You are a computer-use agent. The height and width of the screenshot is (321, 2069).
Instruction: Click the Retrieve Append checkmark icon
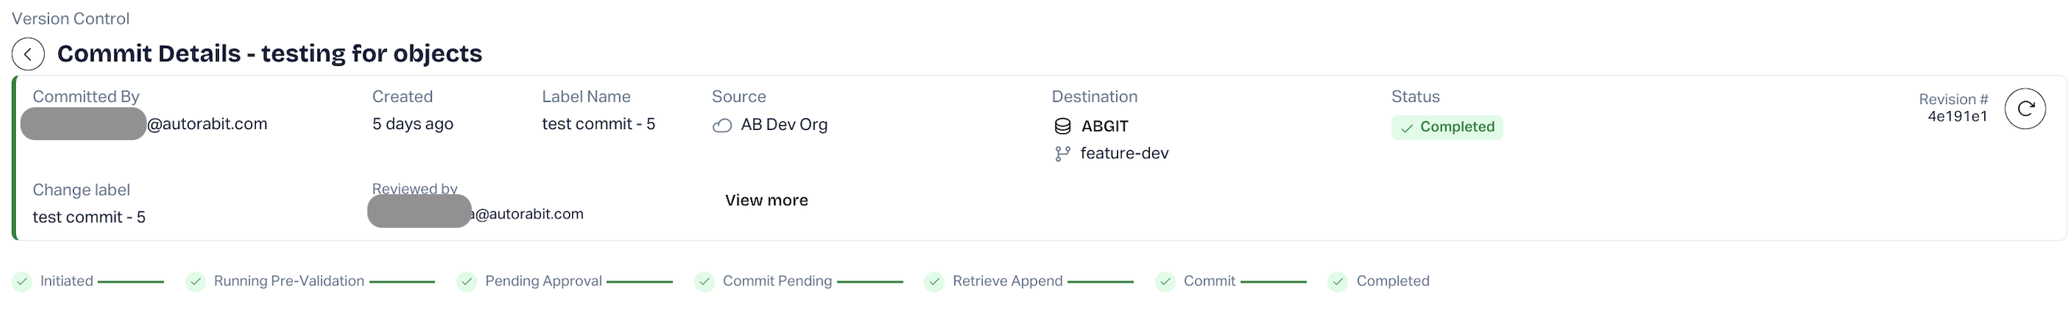click(934, 282)
